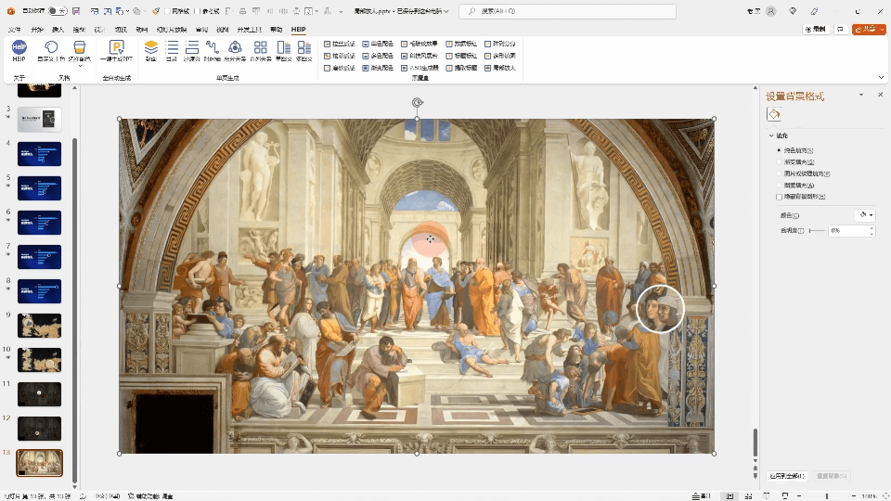
Task: Open the custom main color palette icon
Action: [51, 47]
